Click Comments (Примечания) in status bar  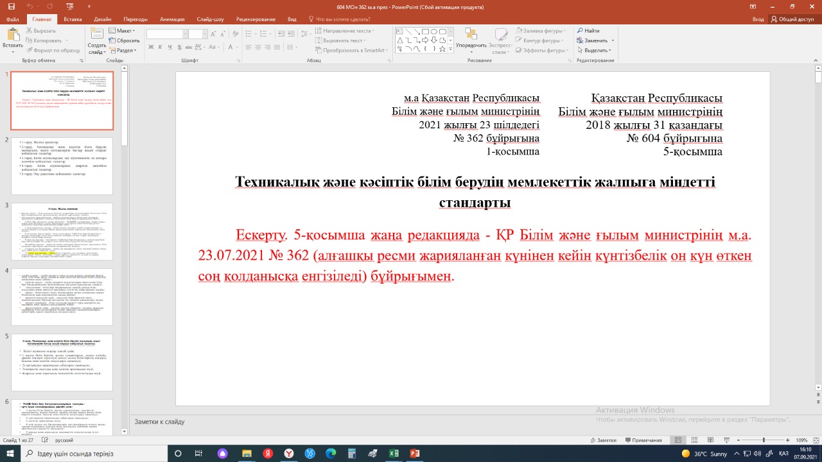click(x=642, y=440)
